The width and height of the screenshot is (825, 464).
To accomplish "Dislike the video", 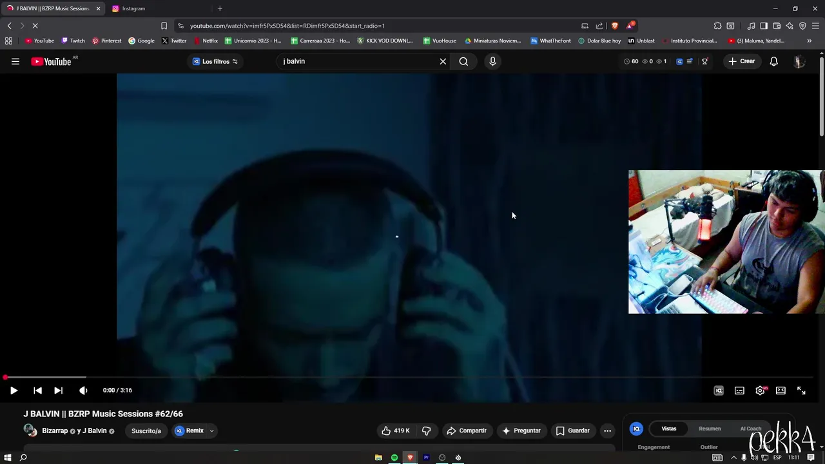I will 426,430.
